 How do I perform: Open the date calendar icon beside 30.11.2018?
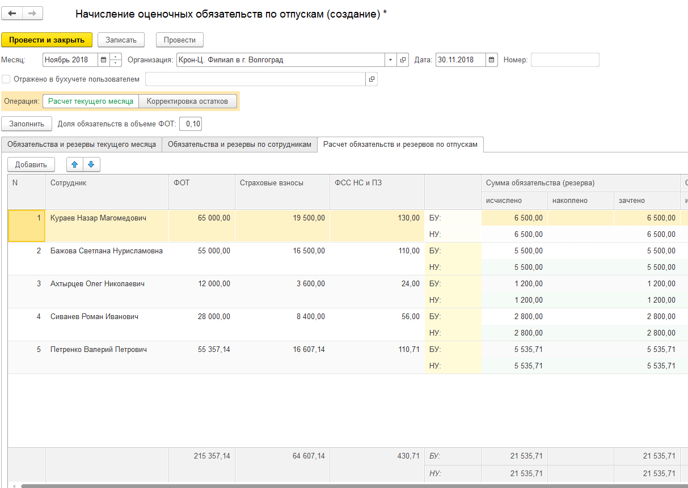pos(492,60)
